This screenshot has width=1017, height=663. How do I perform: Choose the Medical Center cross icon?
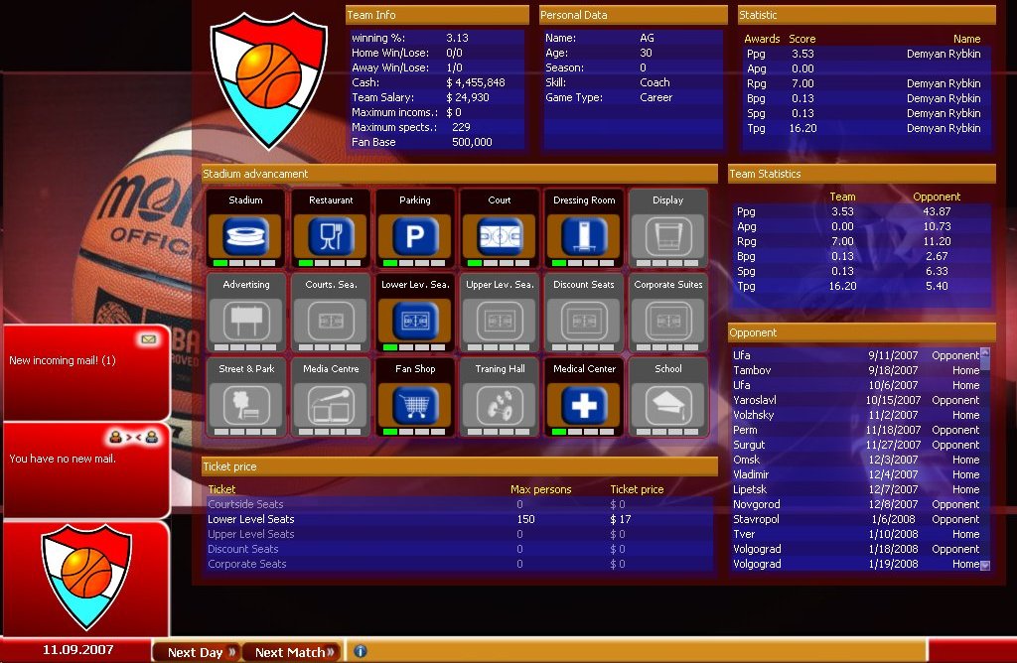pyautogui.click(x=584, y=404)
